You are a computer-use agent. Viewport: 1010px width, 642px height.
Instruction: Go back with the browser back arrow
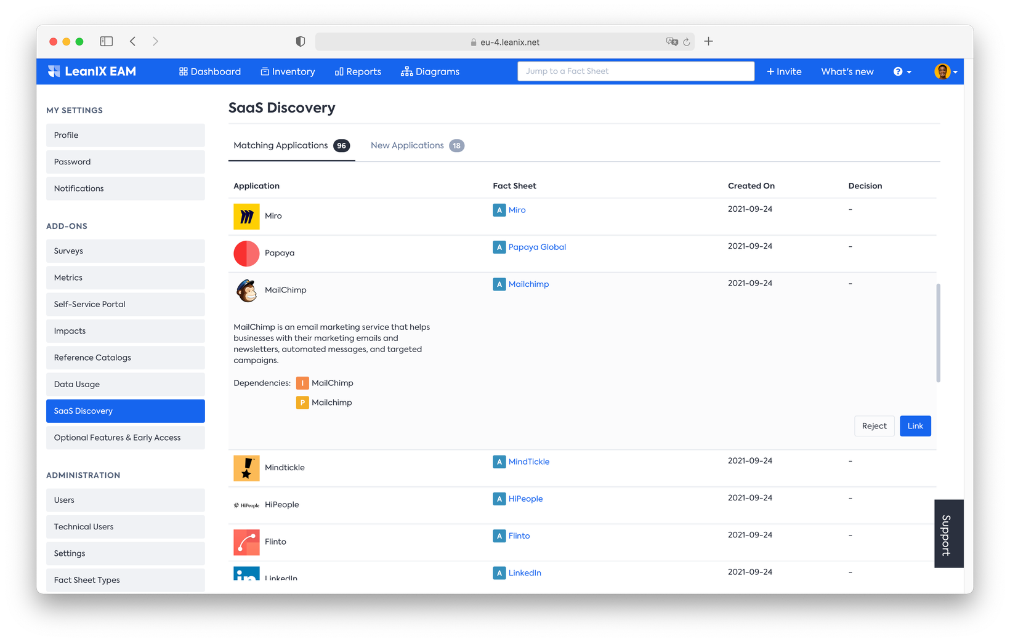coord(132,41)
